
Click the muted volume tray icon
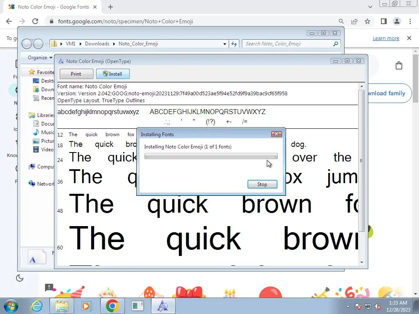click(x=378, y=306)
